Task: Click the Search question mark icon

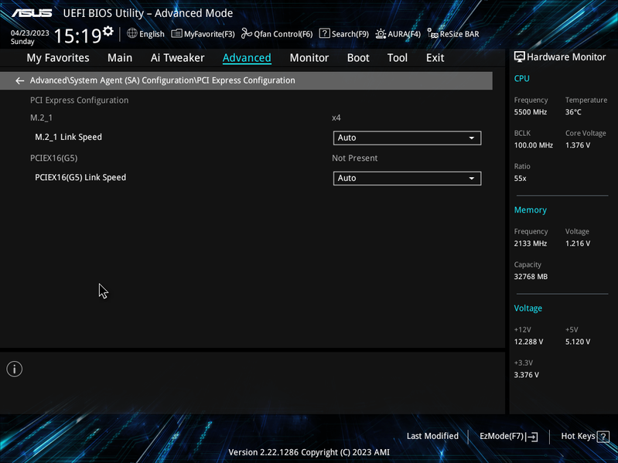Action: 324,33
